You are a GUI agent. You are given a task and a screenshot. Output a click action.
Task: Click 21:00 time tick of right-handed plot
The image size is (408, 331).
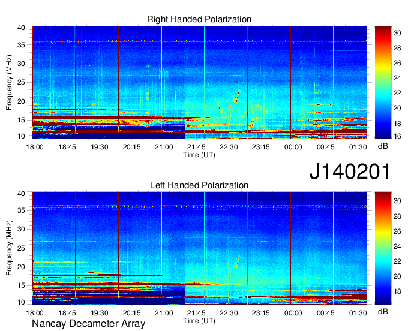point(164,147)
